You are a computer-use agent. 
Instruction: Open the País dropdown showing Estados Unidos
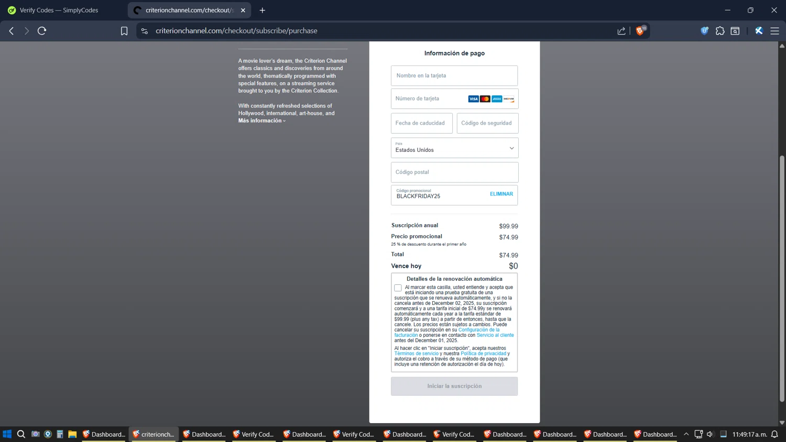click(454, 148)
